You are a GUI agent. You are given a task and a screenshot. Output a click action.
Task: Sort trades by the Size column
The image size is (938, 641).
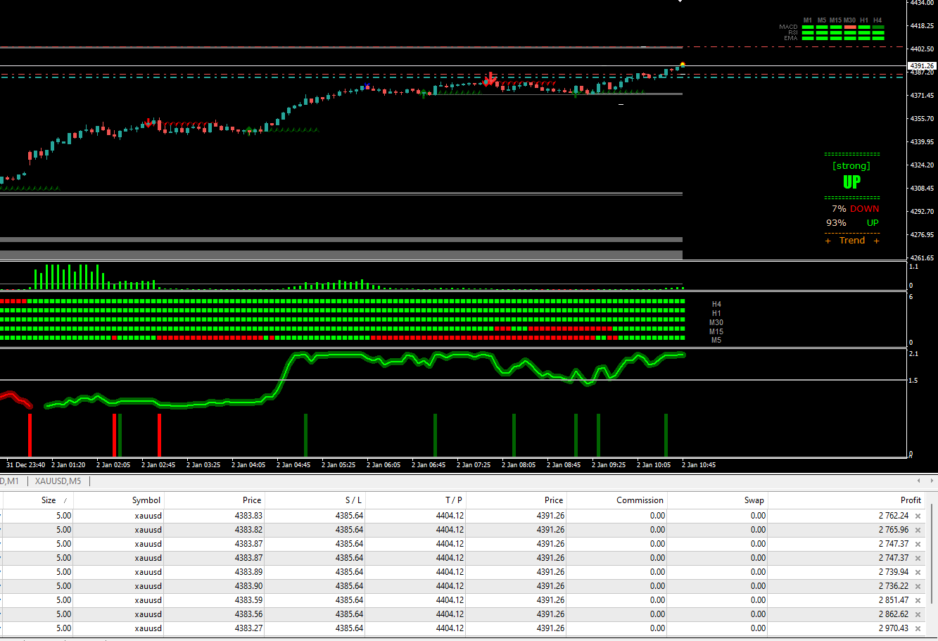point(48,500)
